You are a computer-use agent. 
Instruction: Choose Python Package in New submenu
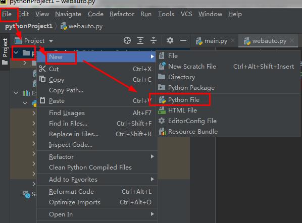tap(228, 88)
